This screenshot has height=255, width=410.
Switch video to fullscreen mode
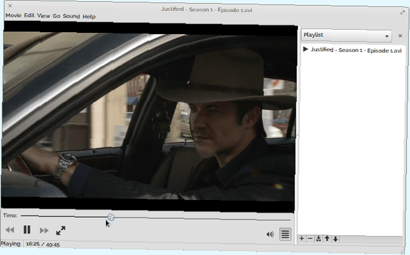(x=61, y=230)
